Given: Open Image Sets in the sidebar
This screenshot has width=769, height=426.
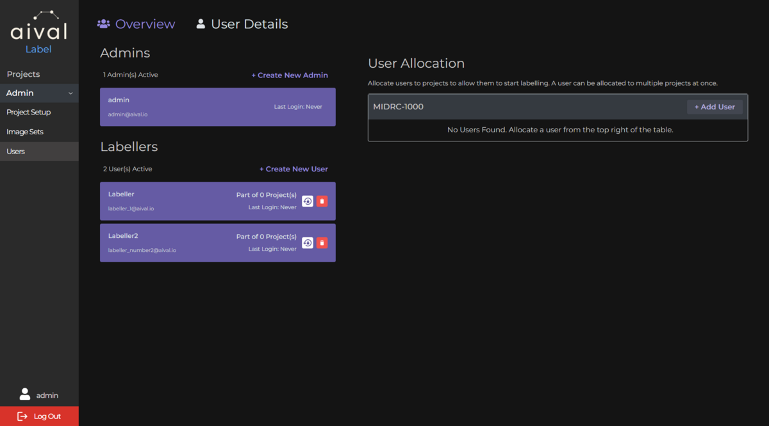Looking at the screenshot, I should pos(25,132).
